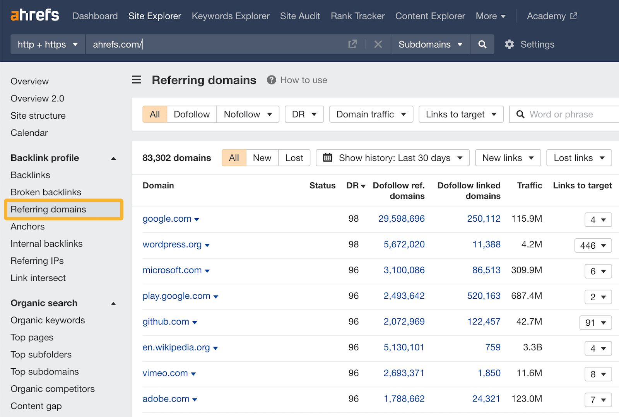619x417 pixels.
Task: Show Lost referring domains
Action: click(x=294, y=157)
